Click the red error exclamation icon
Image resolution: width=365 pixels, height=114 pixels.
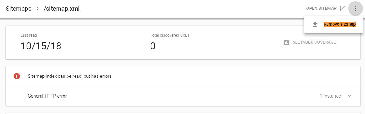pos(17,76)
